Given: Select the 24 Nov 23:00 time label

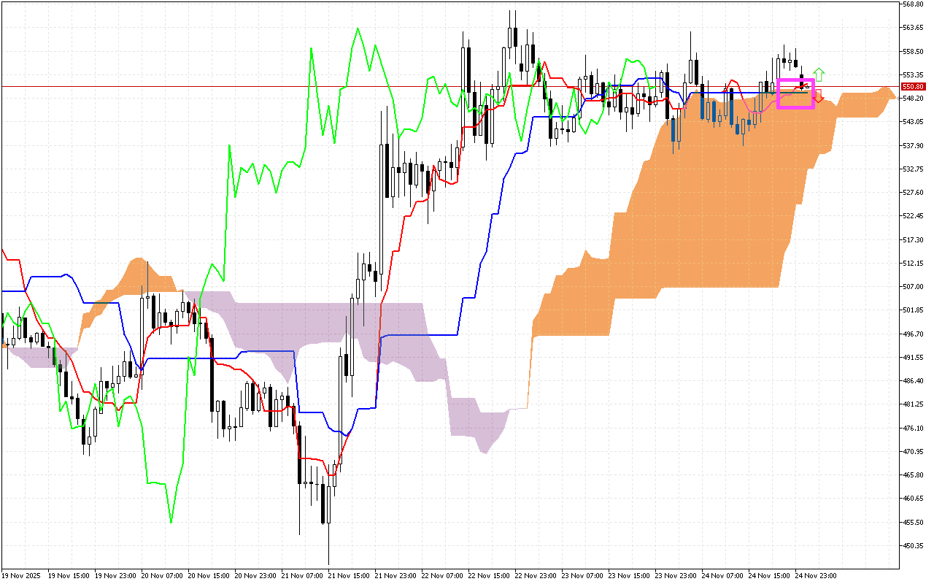Looking at the screenshot, I should [x=815, y=576].
